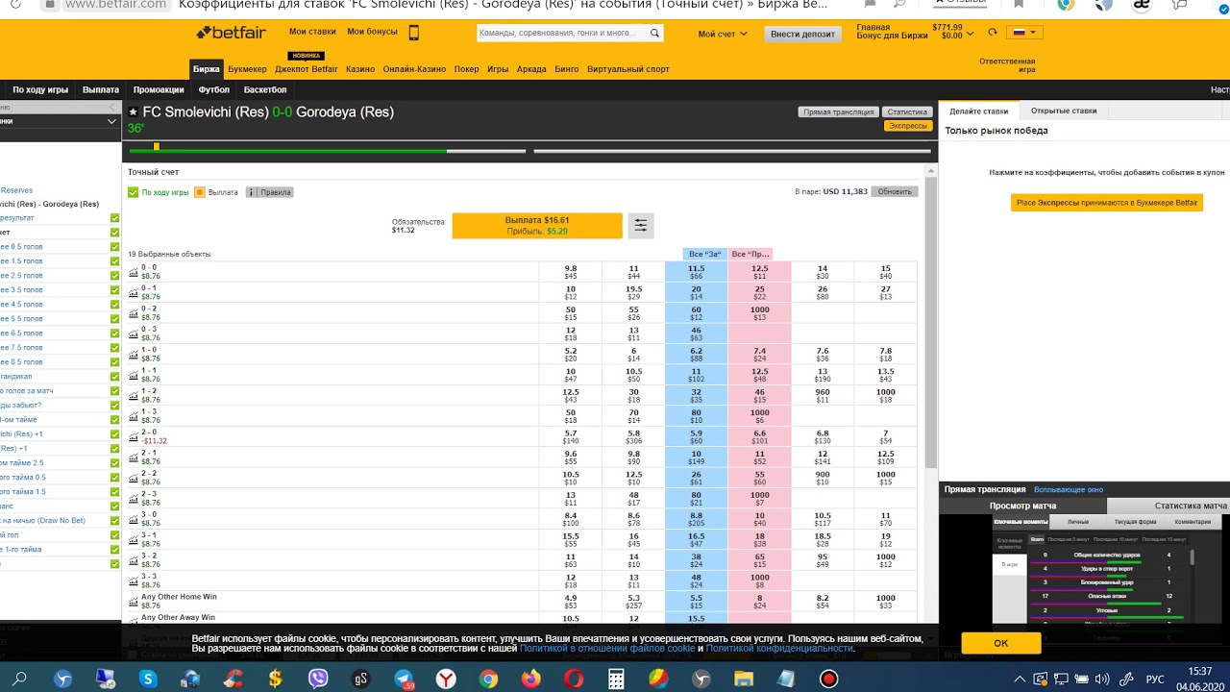The width and height of the screenshot is (1230, 692).
Task: Toggle the checkbox for тайме 2.5 market
Action: coord(114,463)
